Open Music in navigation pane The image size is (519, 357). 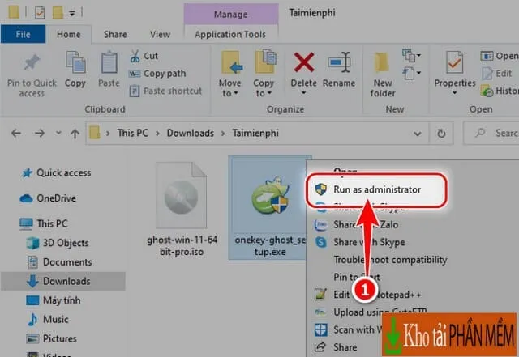click(48, 320)
